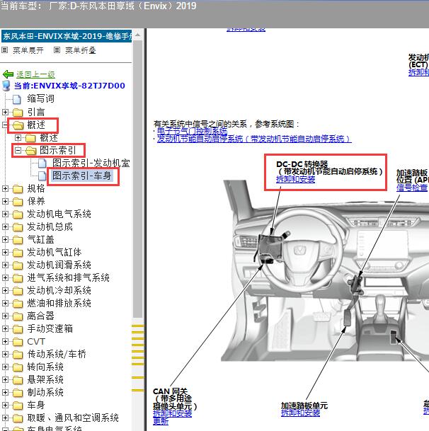Click 菜单展开 text button
Image resolution: width=429 pixels, height=431 pixels.
point(28,50)
